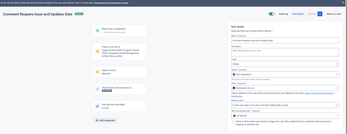Select the Status is one of condition
The width and height of the screenshot is (347, 134).
[x=119, y=72]
